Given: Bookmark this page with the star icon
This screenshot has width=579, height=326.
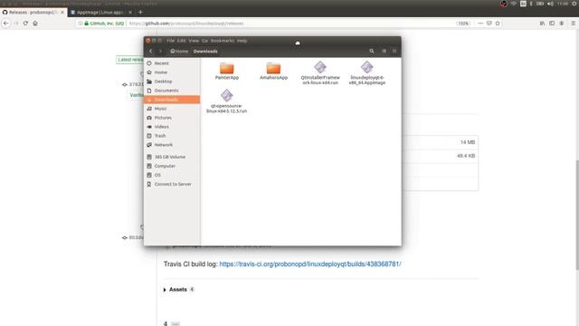Looking at the screenshot, I should pos(498,24).
